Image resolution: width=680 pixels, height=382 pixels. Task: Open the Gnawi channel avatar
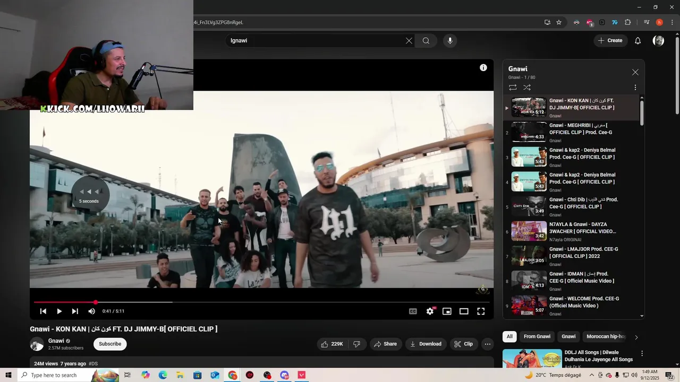[37, 344]
